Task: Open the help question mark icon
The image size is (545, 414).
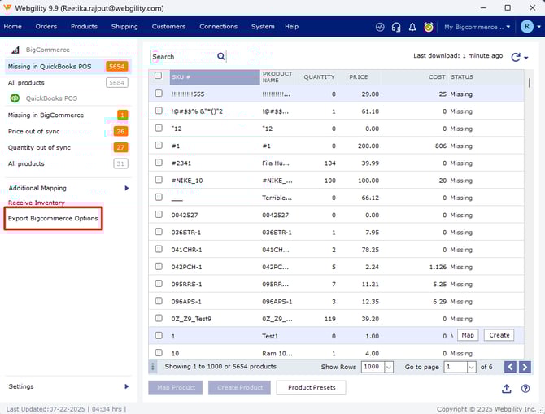Action: (525, 389)
